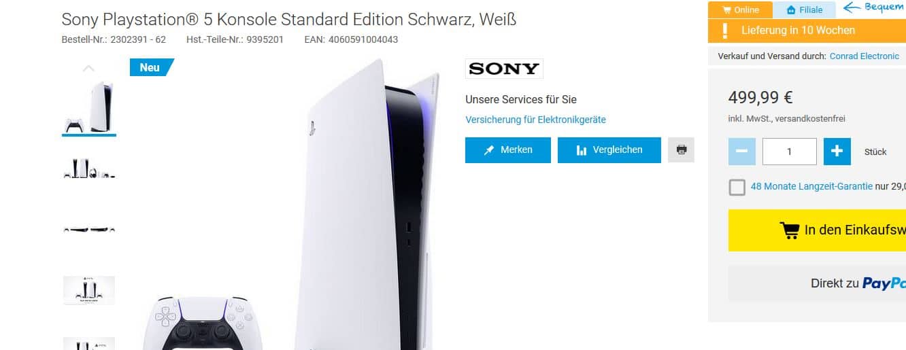Enable the 48 Monate Langzeit-Garantie checkbox
This screenshot has height=350, width=906.
[x=737, y=187]
